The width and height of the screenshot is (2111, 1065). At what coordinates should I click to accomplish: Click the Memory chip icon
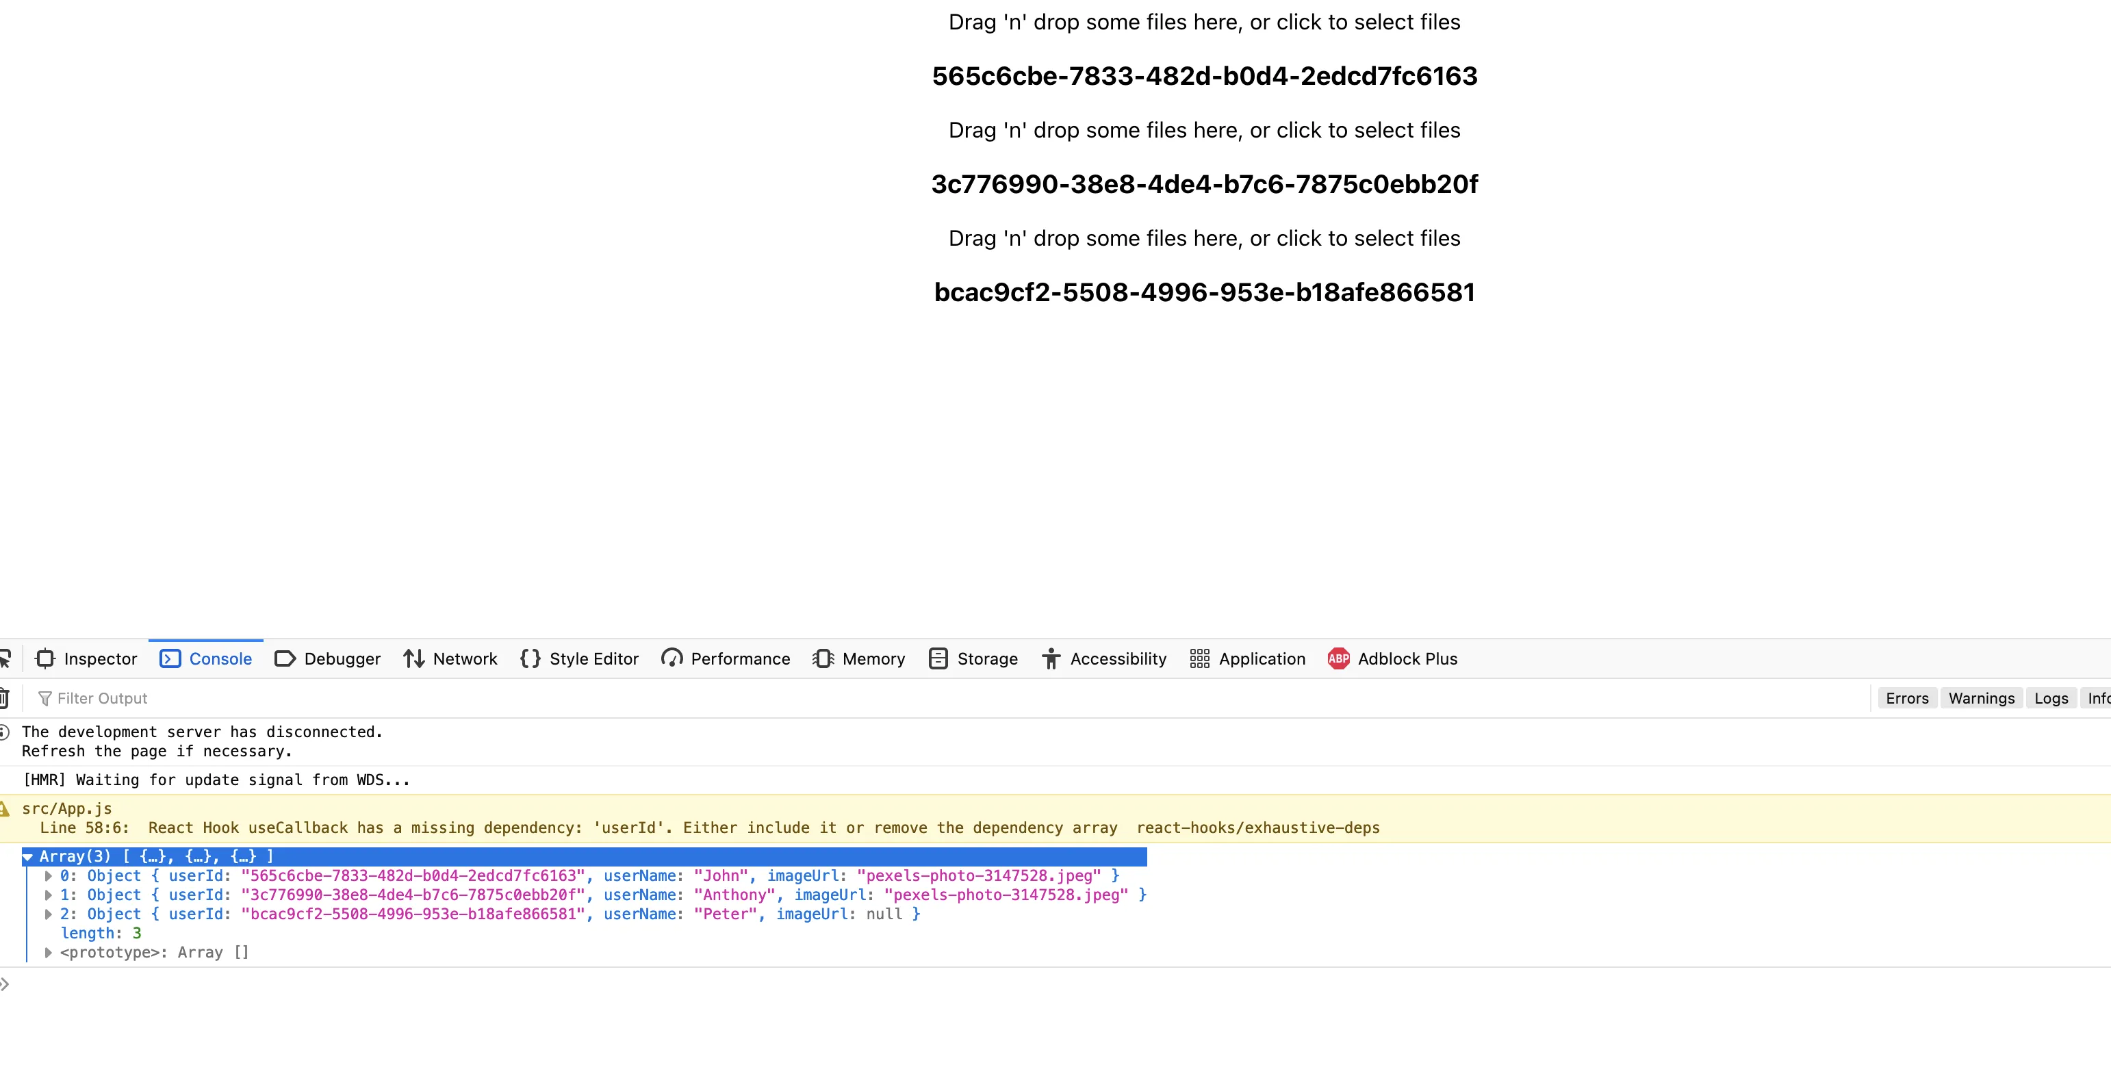823,658
